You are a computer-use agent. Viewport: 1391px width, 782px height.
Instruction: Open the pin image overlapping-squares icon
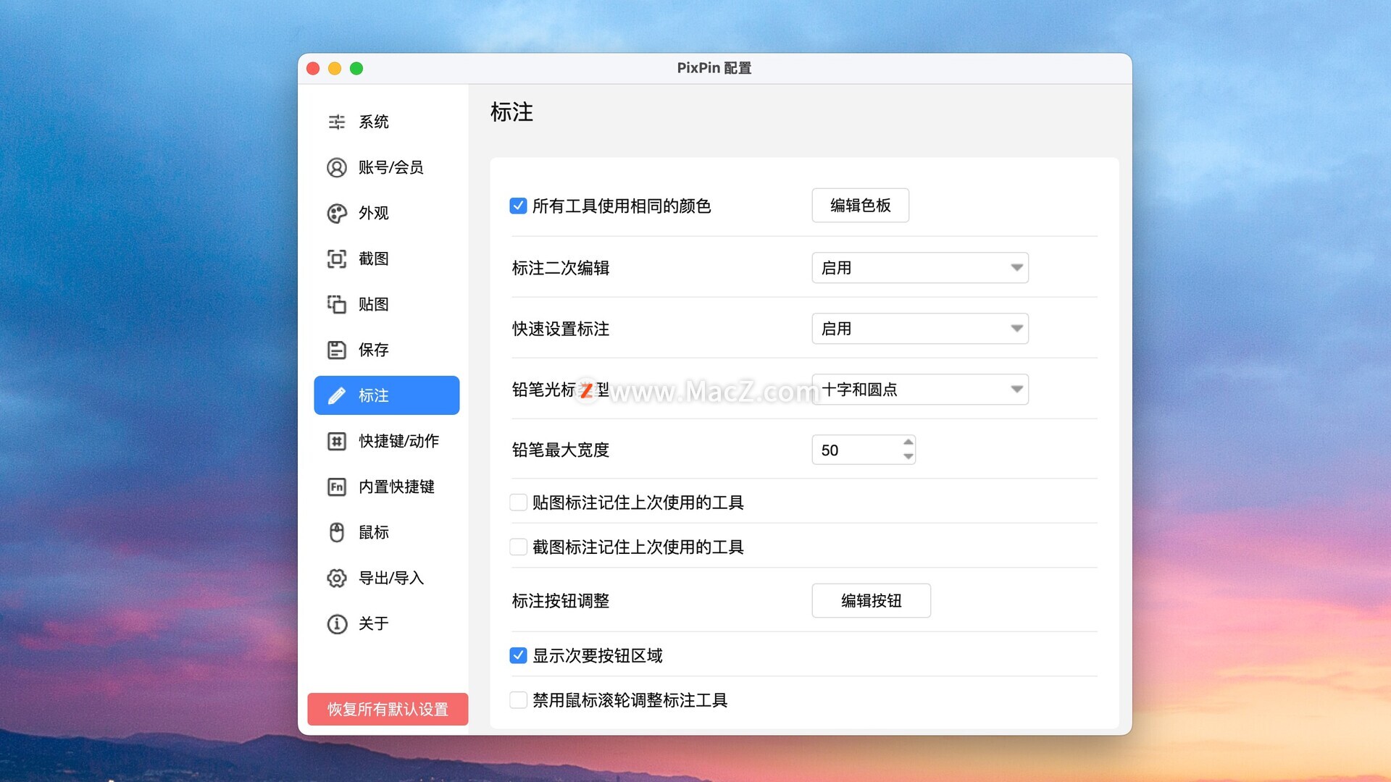point(337,304)
